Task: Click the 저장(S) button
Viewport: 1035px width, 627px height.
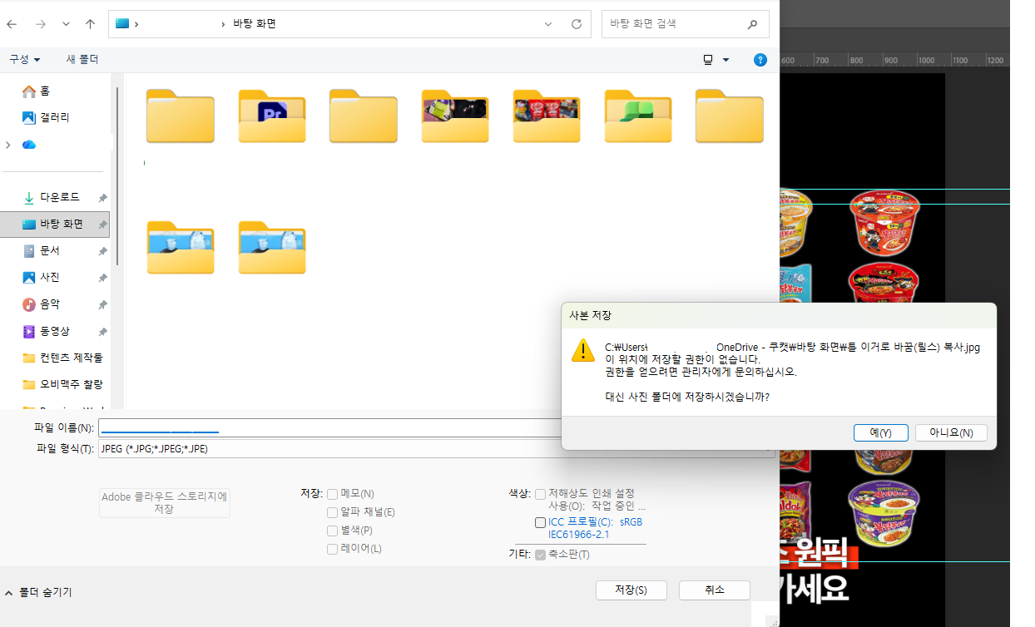Action: click(x=631, y=590)
